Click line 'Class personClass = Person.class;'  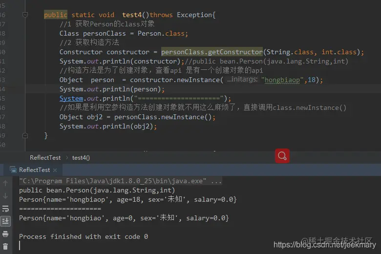pyautogui.click(x=124, y=33)
